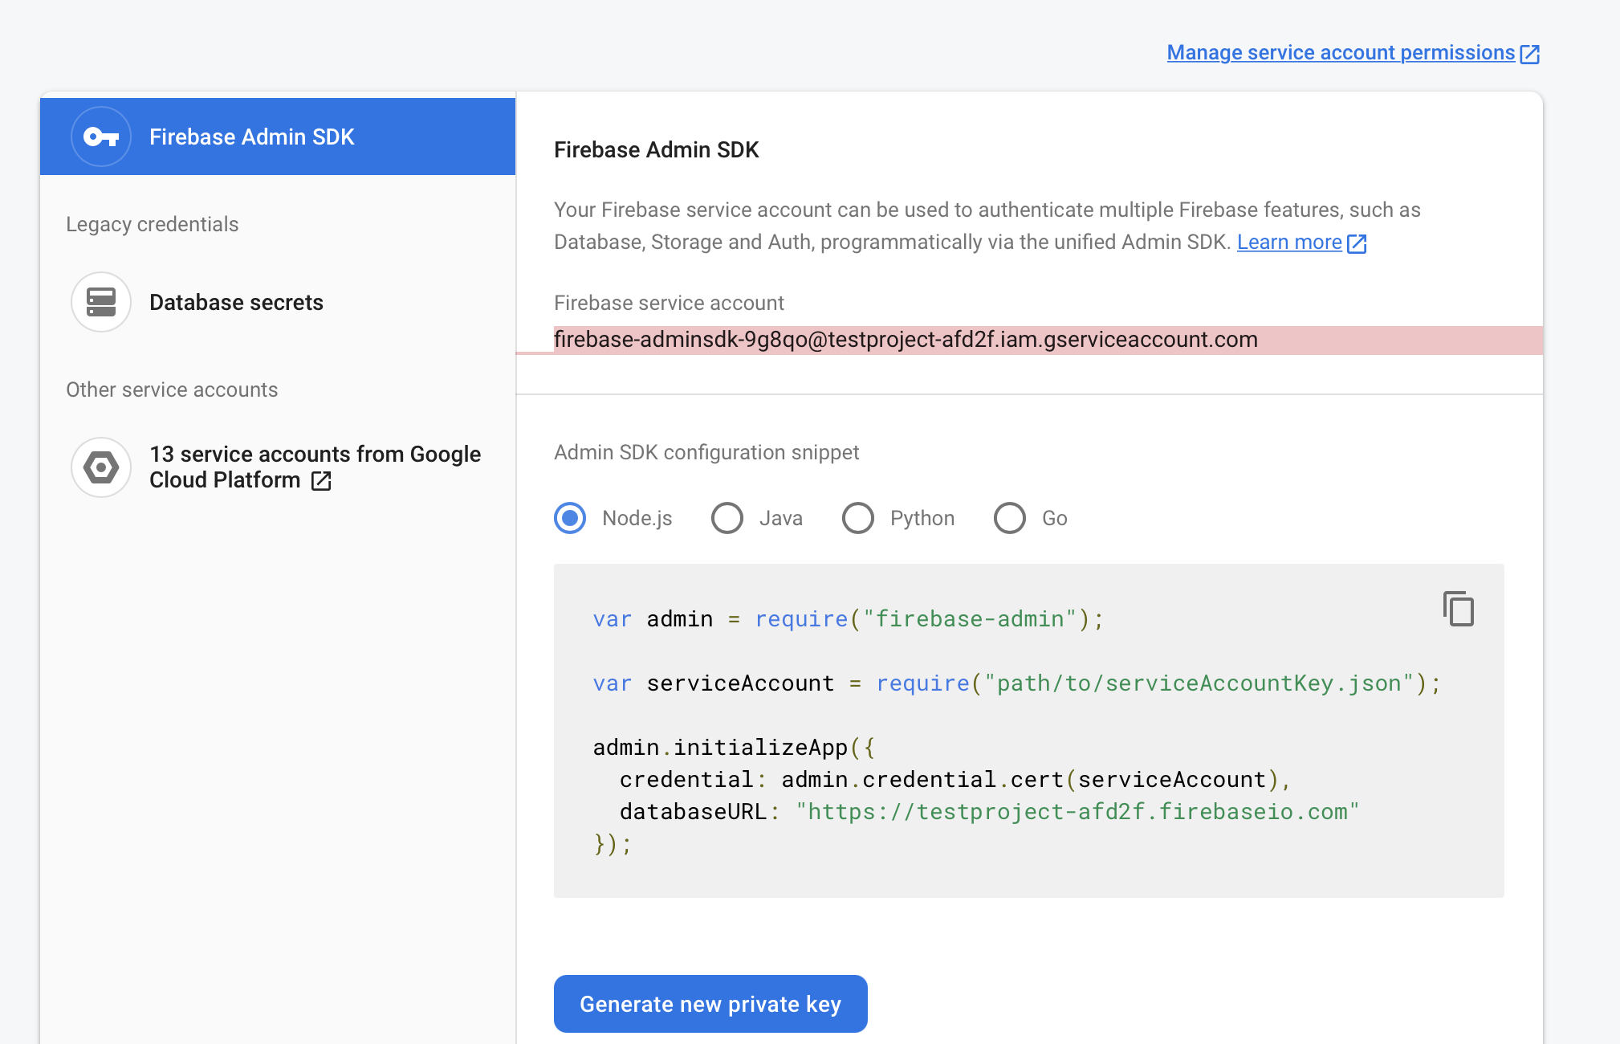Click the key icon beside Firebase Admin SDK
The image size is (1620, 1044).
tap(100, 137)
